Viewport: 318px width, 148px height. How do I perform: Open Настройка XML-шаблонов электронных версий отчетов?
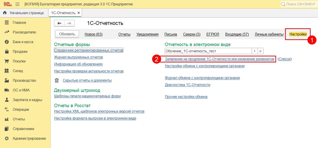(x=99, y=111)
